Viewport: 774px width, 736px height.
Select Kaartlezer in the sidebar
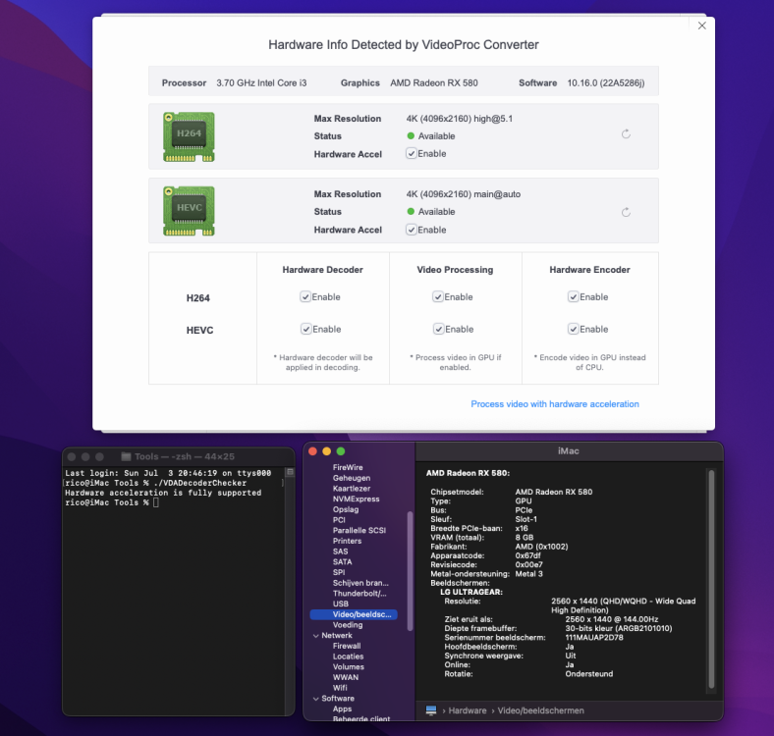click(351, 489)
